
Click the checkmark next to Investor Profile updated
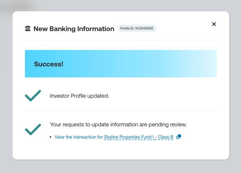(33, 96)
